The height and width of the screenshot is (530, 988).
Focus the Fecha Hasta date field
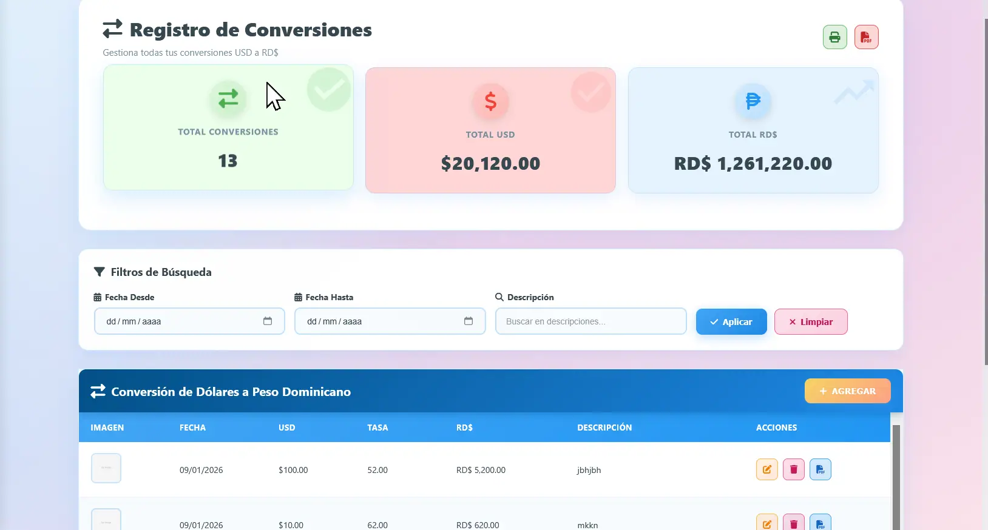coord(390,321)
